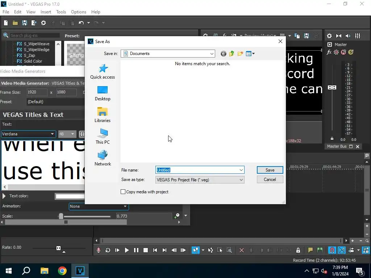This screenshot has width=371, height=278.
Task: Click the Render As toolbar icon
Action: tap(34, 23)
